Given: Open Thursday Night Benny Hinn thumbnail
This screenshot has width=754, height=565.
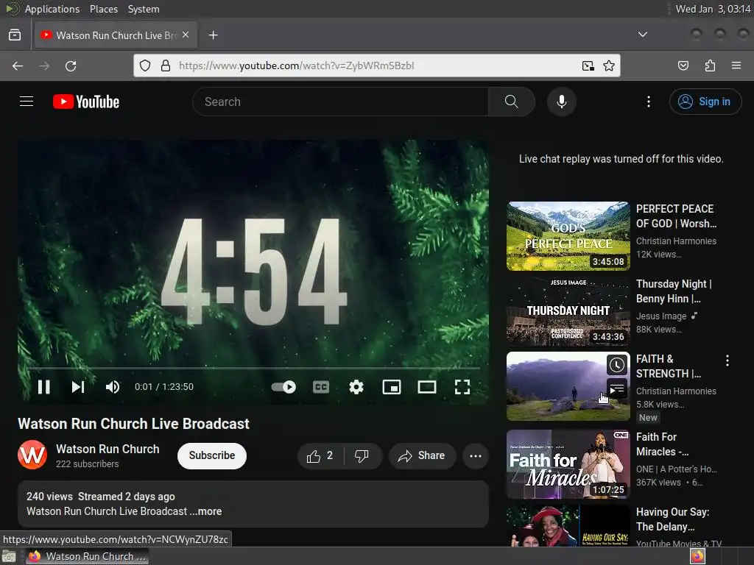Looking at the screenshot, I should point(568,311).
